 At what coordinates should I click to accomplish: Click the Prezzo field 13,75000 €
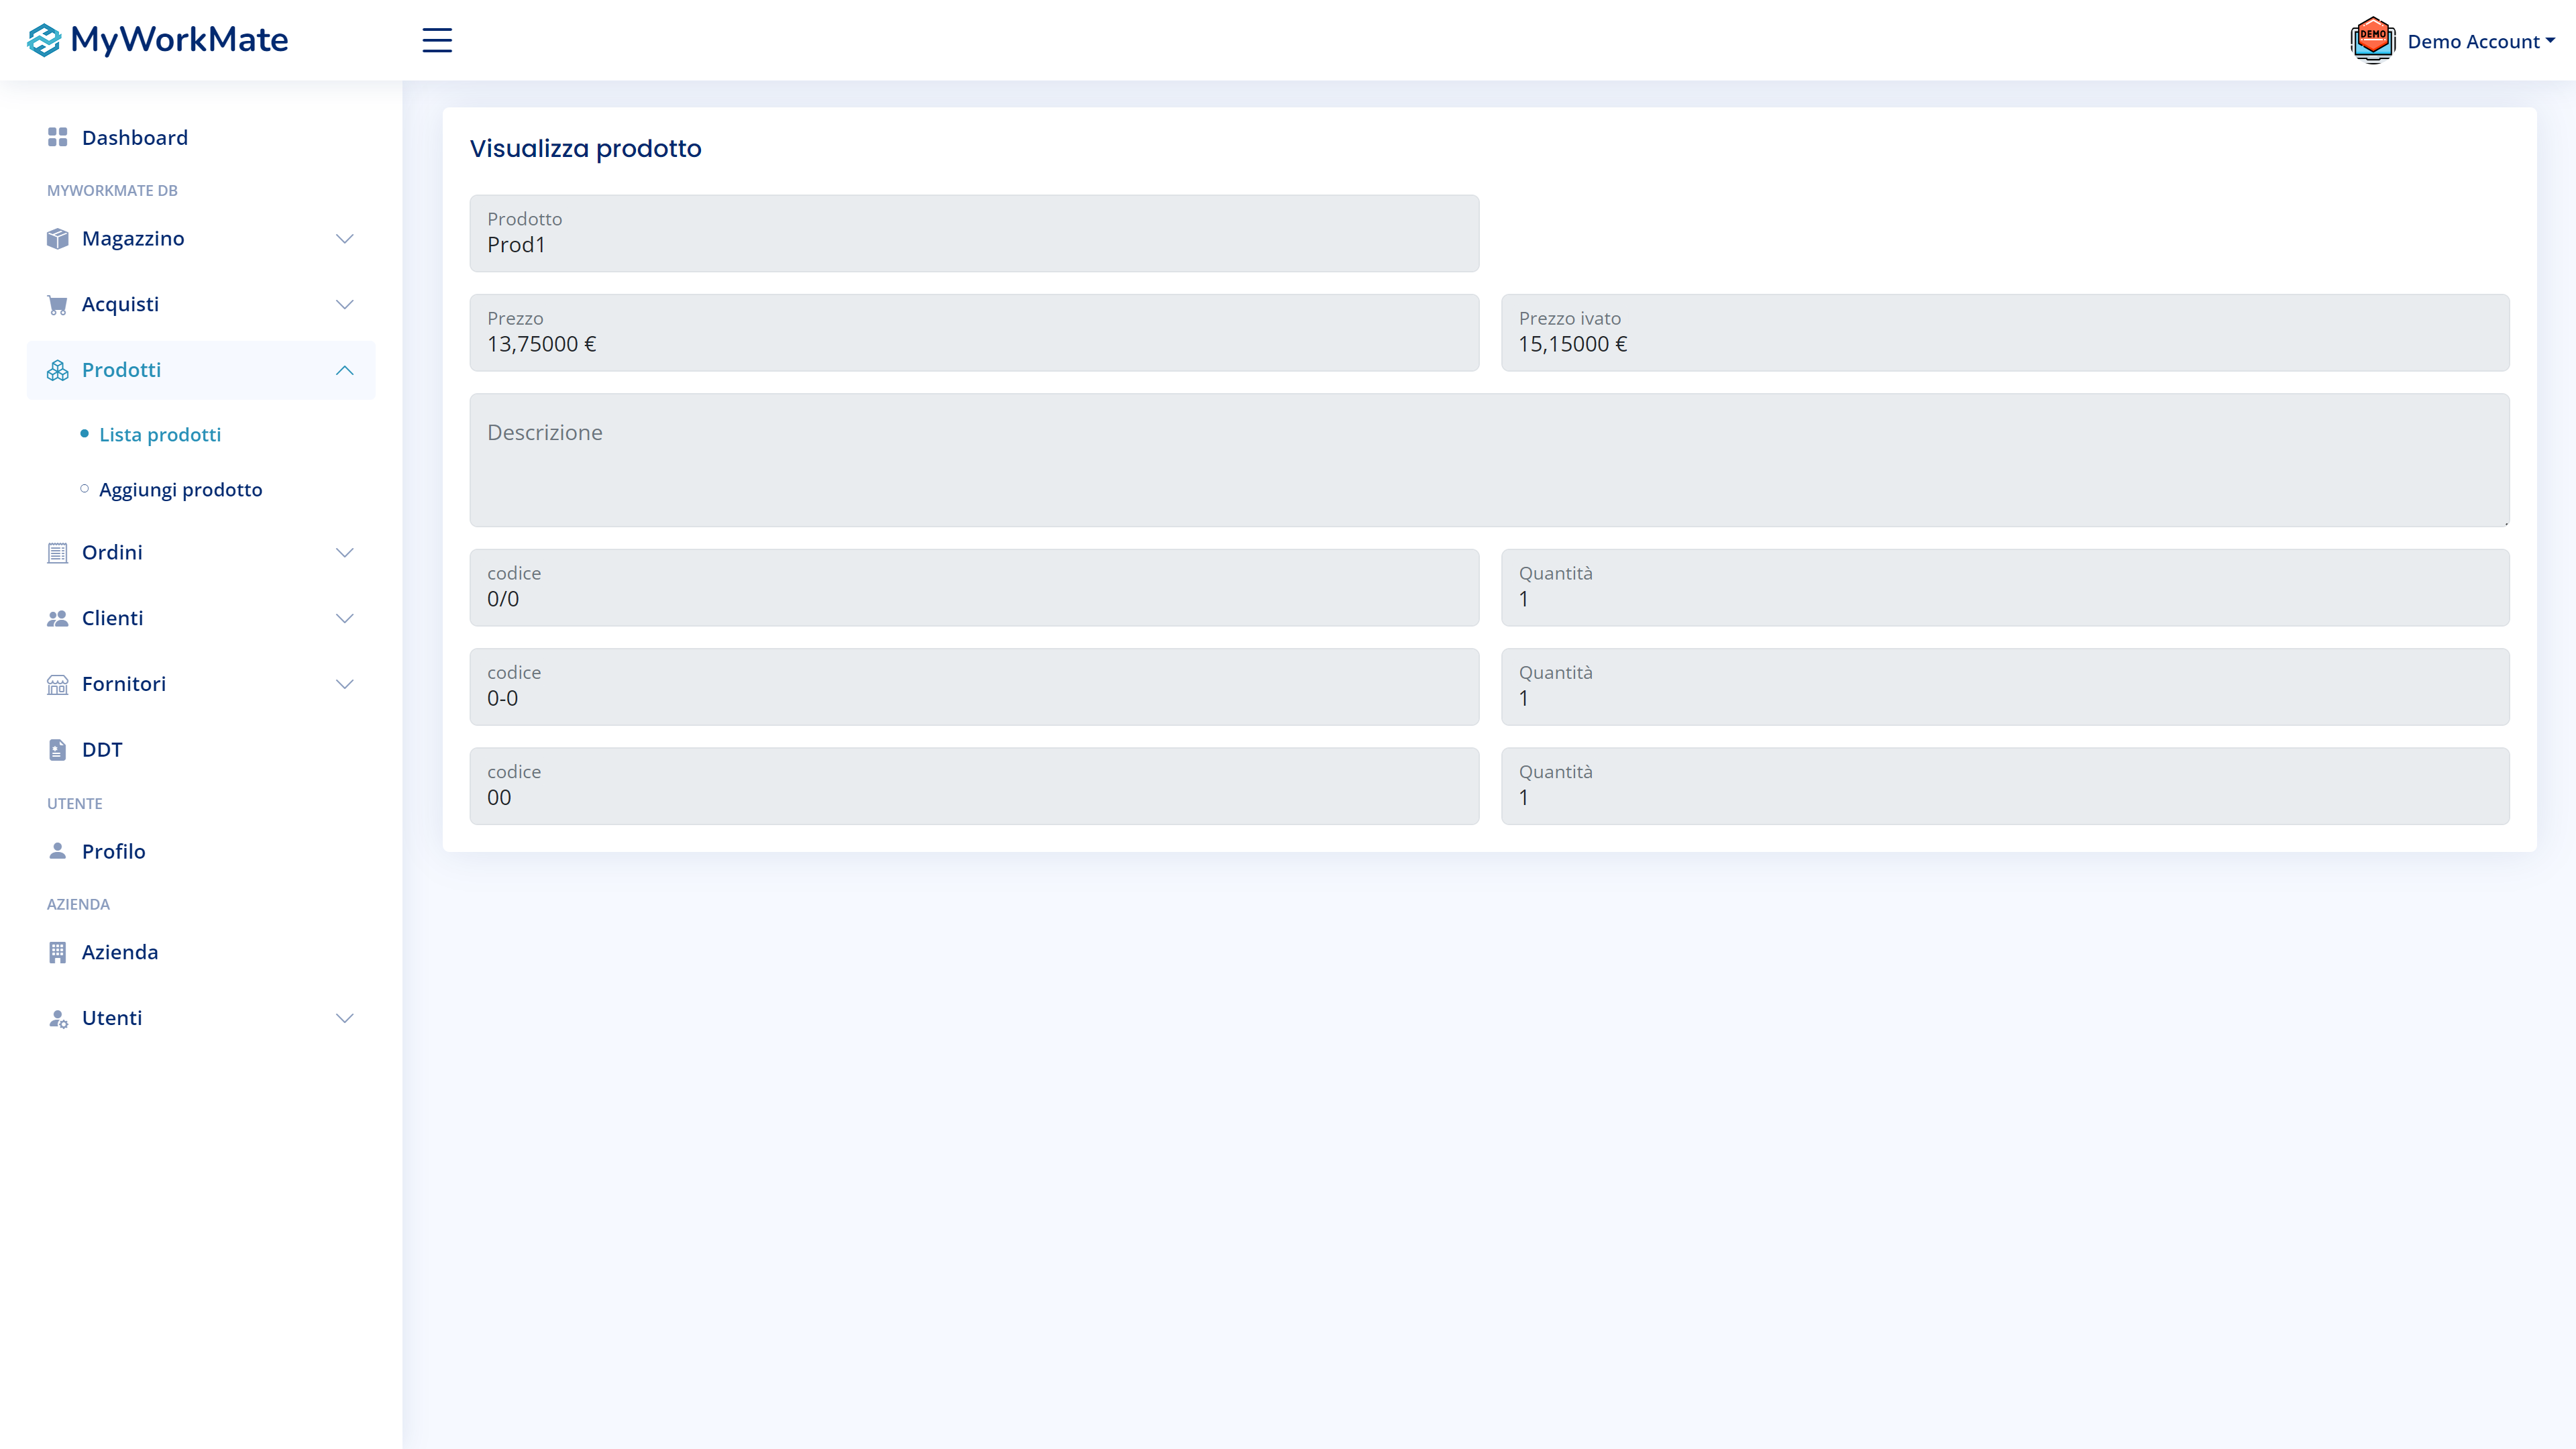click(974, 333)
